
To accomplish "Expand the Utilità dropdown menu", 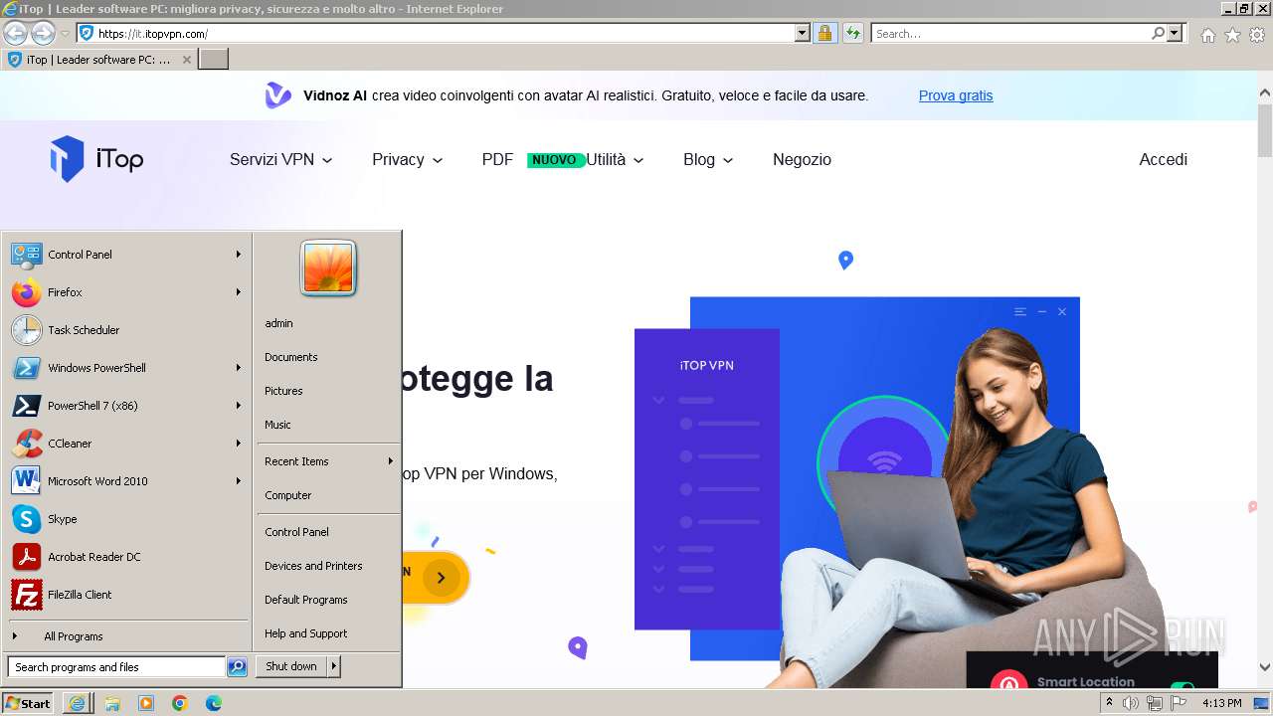I will [x=615, y=159].
